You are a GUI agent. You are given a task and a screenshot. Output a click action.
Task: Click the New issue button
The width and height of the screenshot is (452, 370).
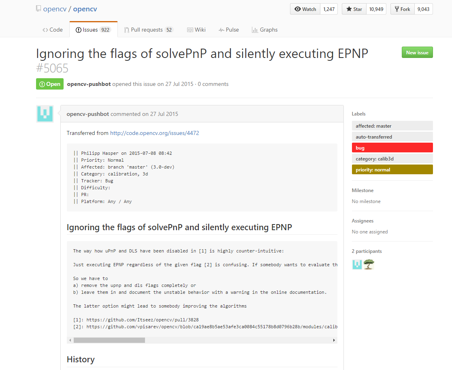(417, 53)
